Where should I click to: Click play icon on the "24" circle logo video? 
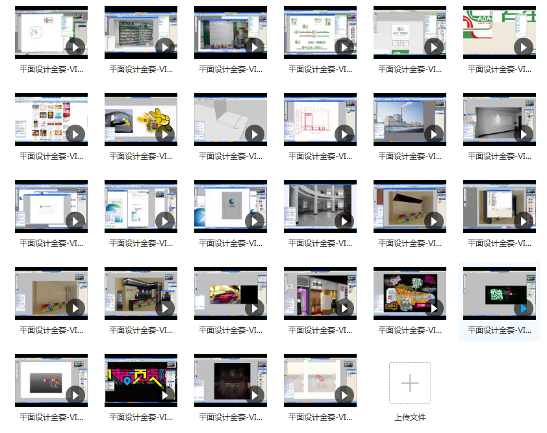pos(75,47)
